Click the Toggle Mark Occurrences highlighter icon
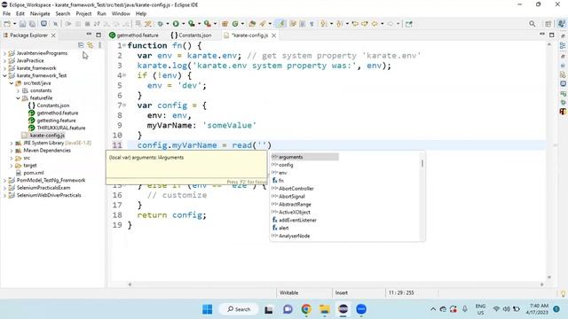The image size is (568, 319). (280, 24)
